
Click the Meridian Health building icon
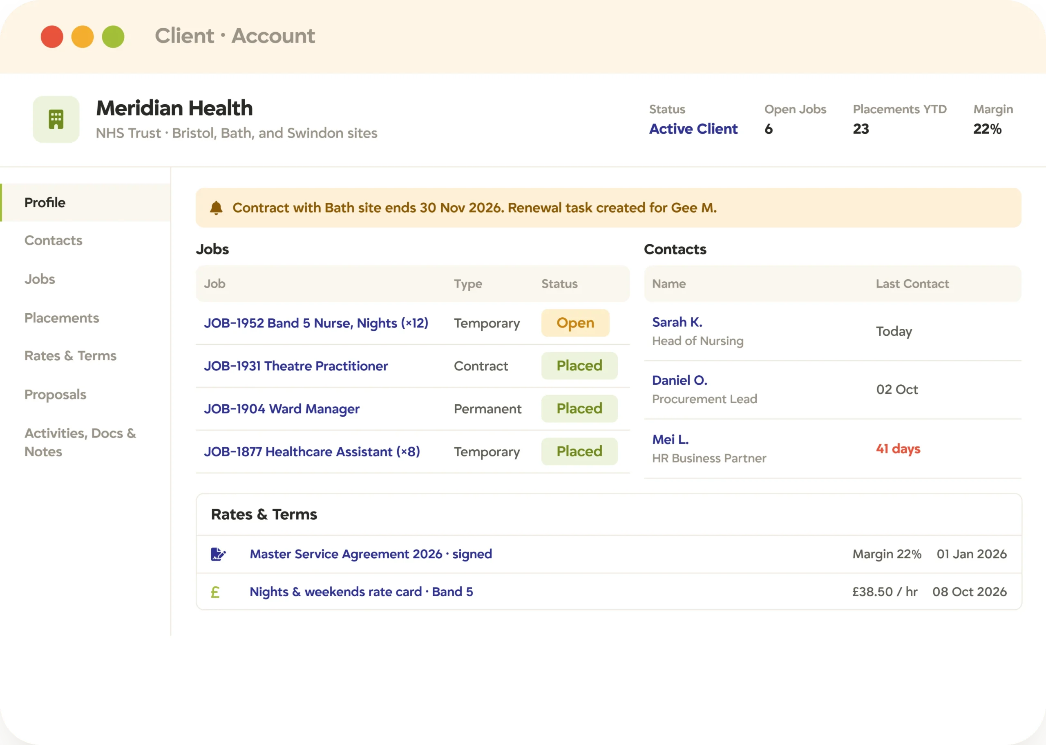click(x=56, y=119)
